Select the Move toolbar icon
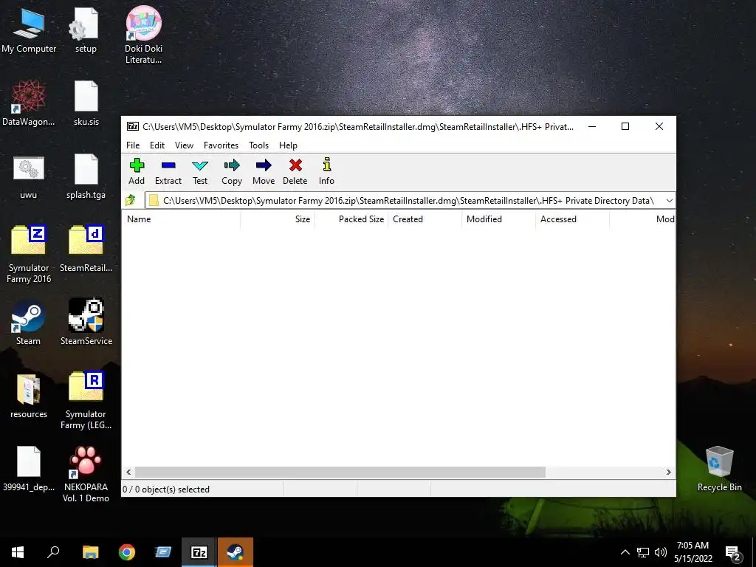The width and height of the screenshot is (756, 567). (264, 171)
